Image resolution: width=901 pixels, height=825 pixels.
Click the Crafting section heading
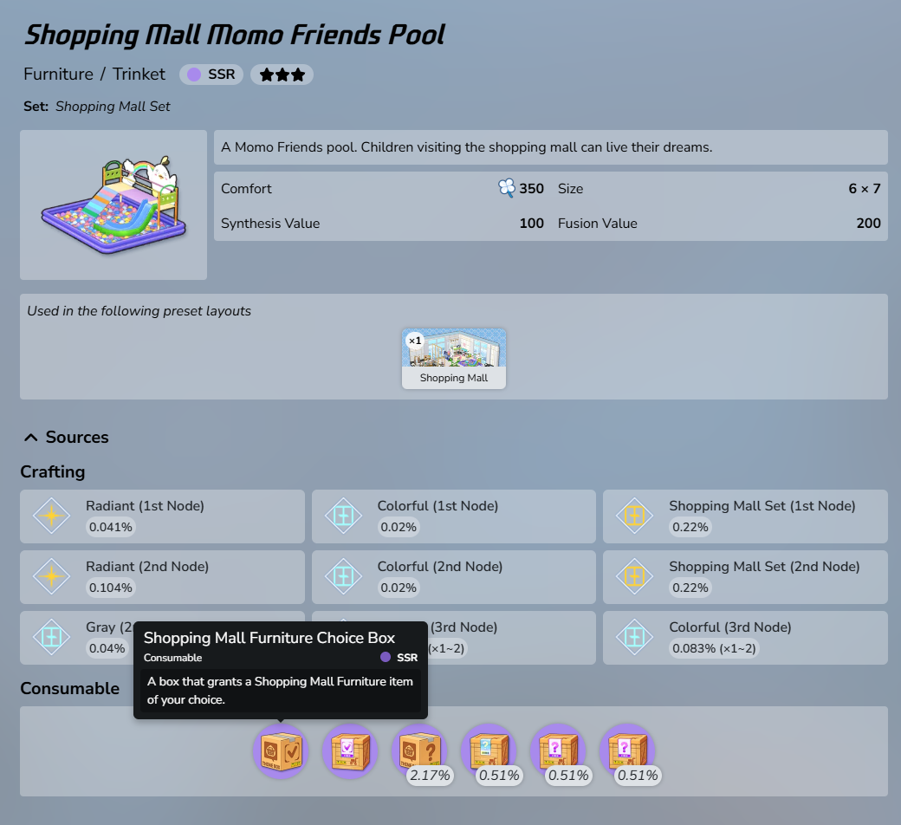pyautogui.click(x=53, y=472)
